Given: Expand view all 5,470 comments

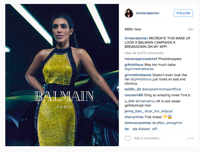Looking at the screenshot, I should pyautogui.click(x=144, y=53).
